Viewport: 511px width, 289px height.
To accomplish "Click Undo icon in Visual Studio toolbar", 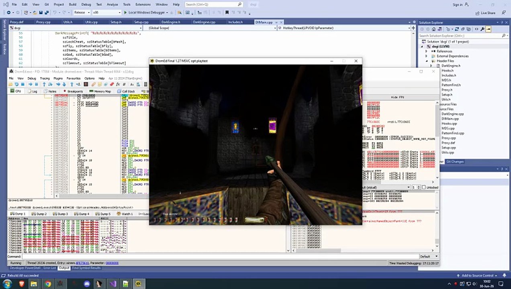I will point(55,12).
